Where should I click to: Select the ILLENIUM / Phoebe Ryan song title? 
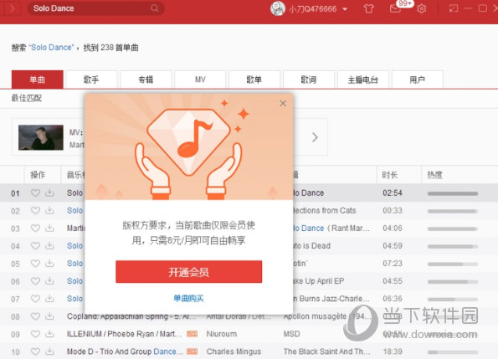coord(124,334)
